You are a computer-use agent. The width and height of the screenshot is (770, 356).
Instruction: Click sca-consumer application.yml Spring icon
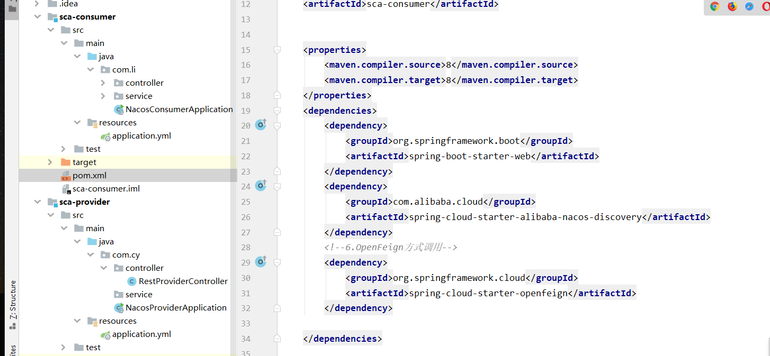tap(105, 136)
